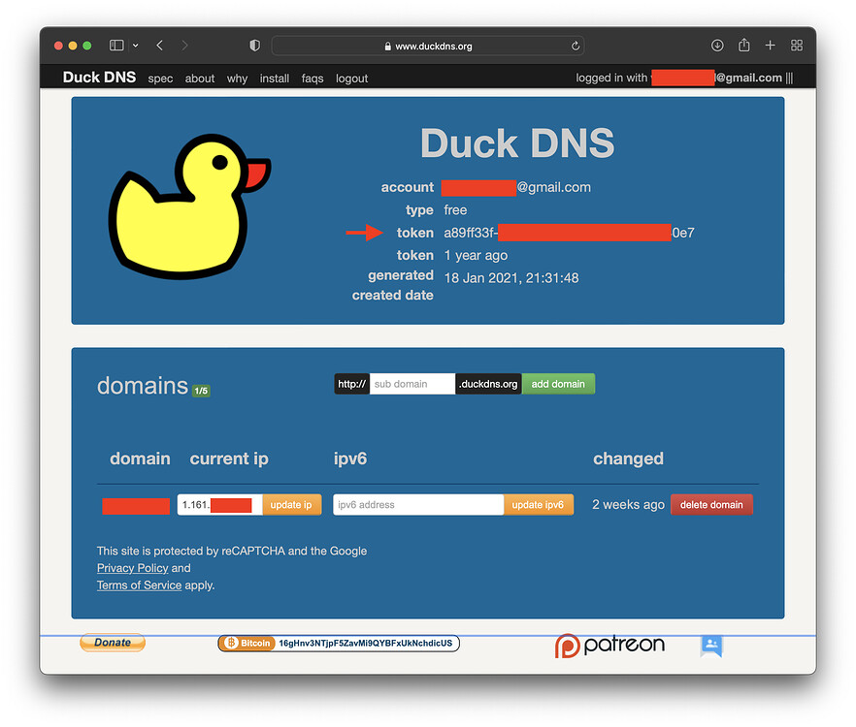Open the why page
Viewport: 856px width, 727px height.
coord(237,79)
